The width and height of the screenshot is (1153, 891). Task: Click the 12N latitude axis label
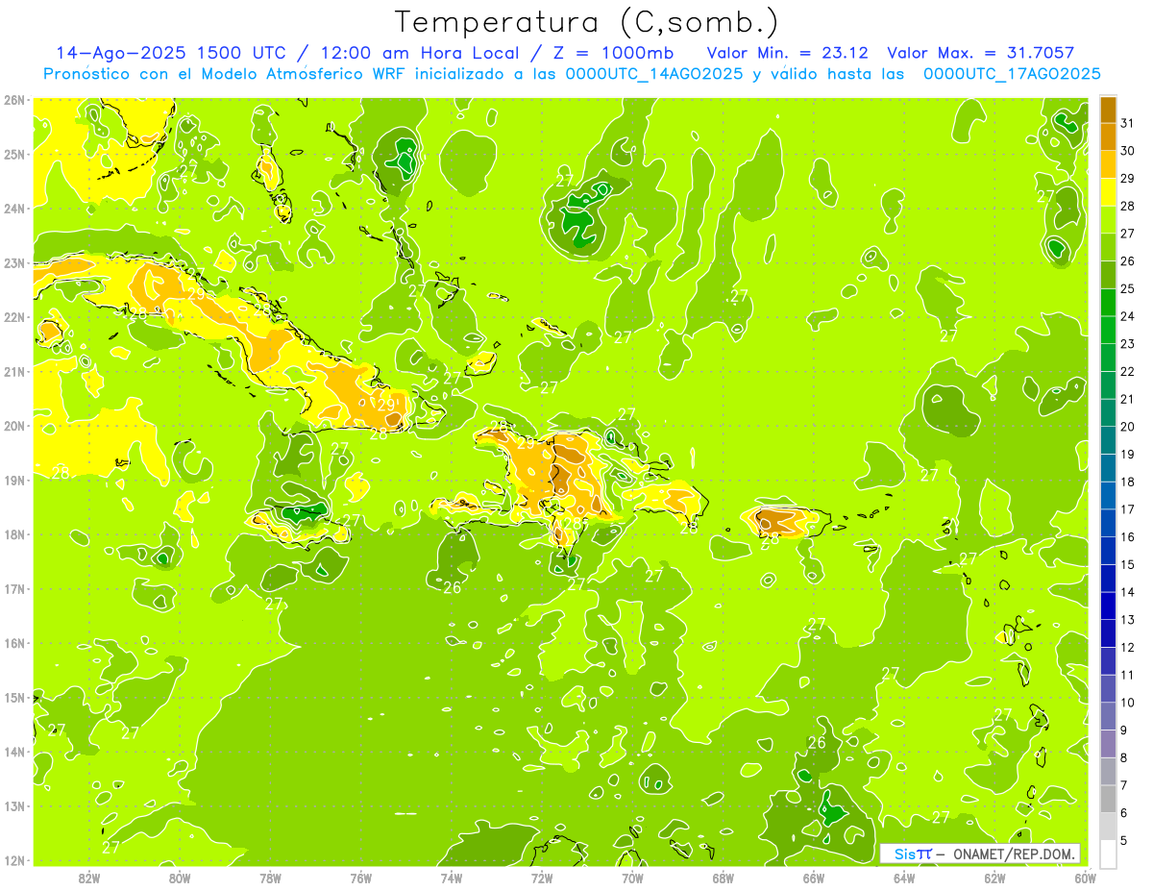click(x=13, y=860)
